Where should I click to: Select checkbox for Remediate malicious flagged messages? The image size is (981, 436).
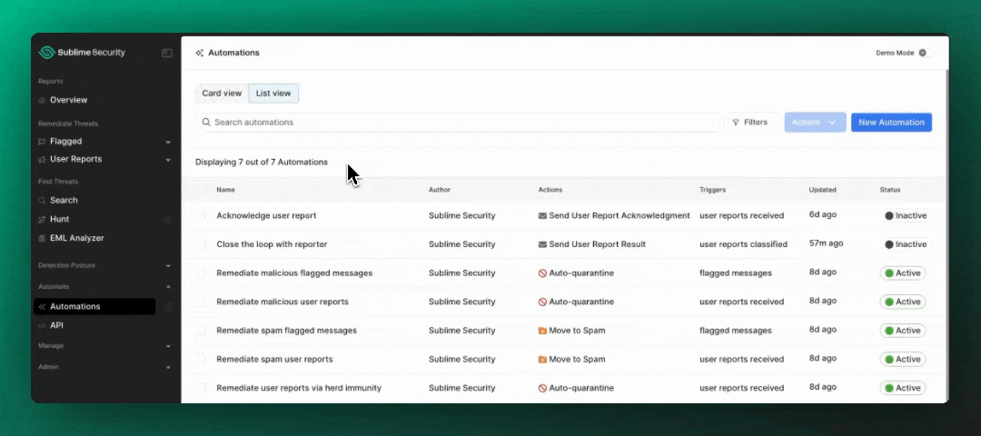click(200, 273)
